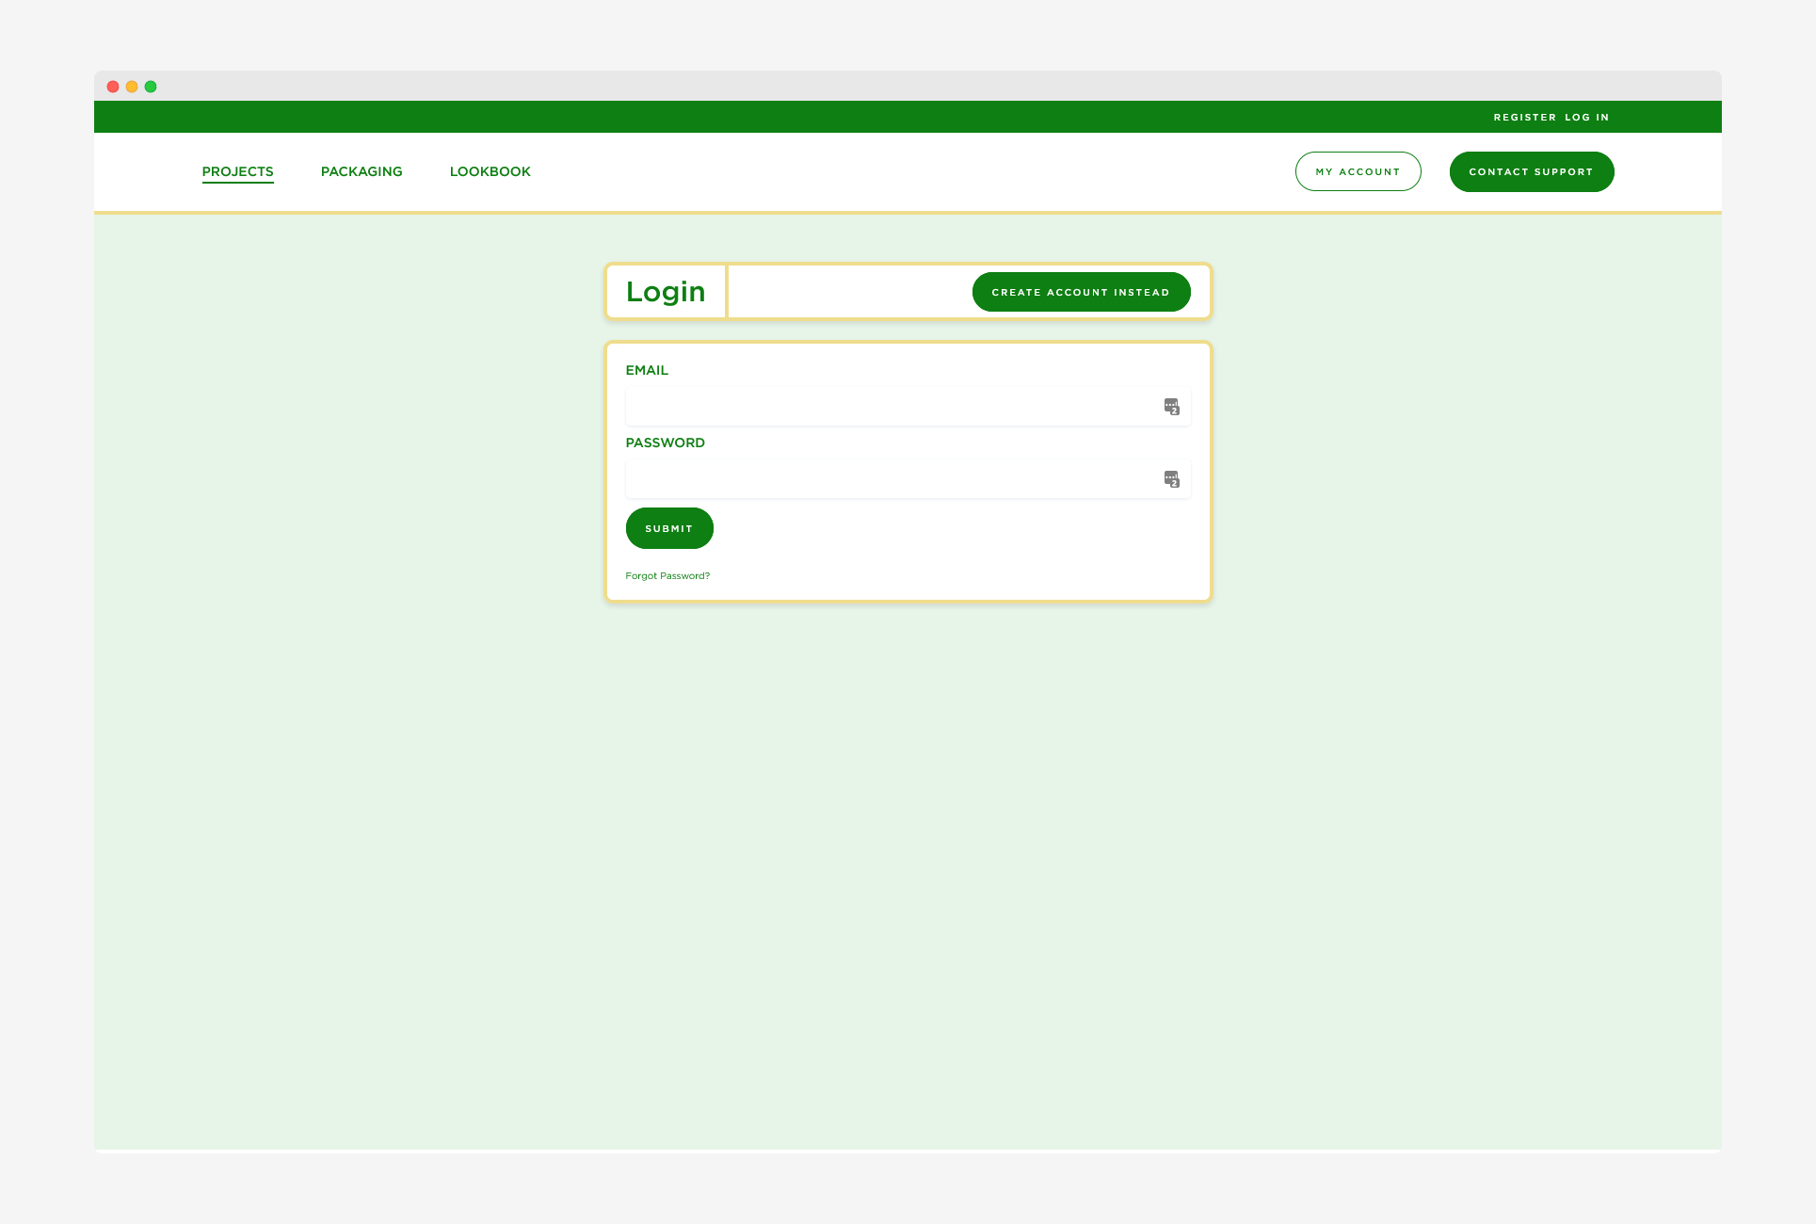Viewport: 1816px width, 1224px height.
Task: Go to the Packaging menu item
Action: [x=362, y=171]
